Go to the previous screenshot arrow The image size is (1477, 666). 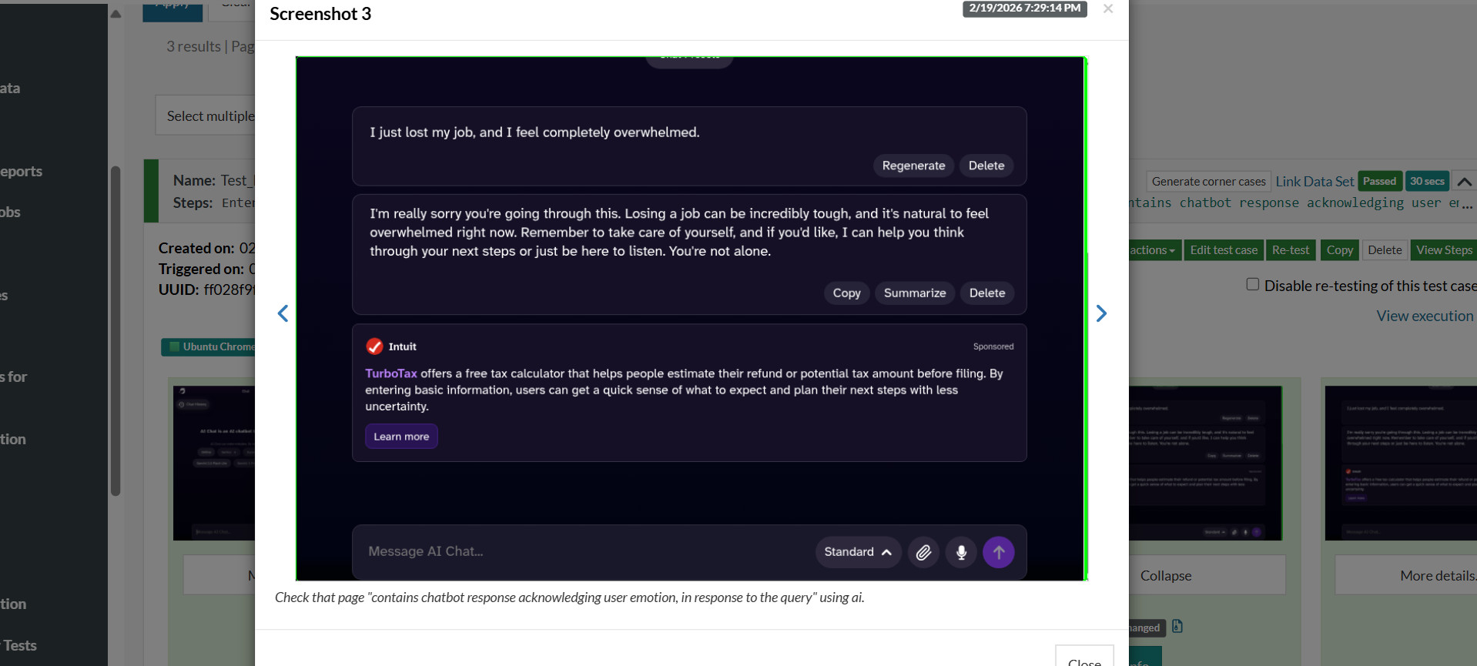coord(283,313)
